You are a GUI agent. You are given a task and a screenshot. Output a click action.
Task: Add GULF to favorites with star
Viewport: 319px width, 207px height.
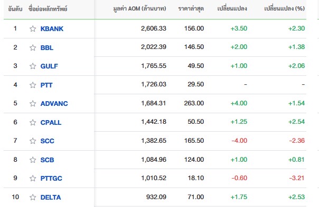[33, 66]
